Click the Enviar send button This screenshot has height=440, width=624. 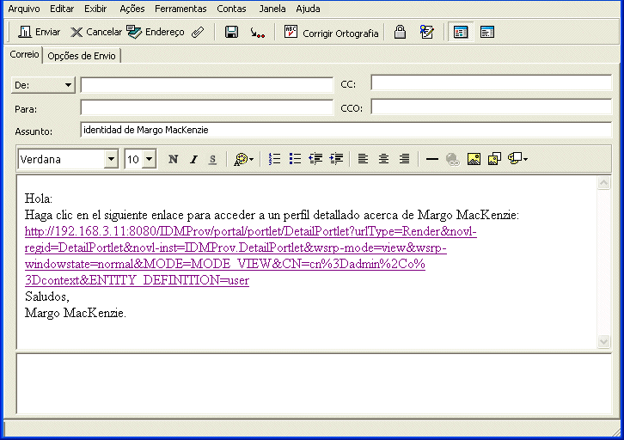(x=39, y=32)
